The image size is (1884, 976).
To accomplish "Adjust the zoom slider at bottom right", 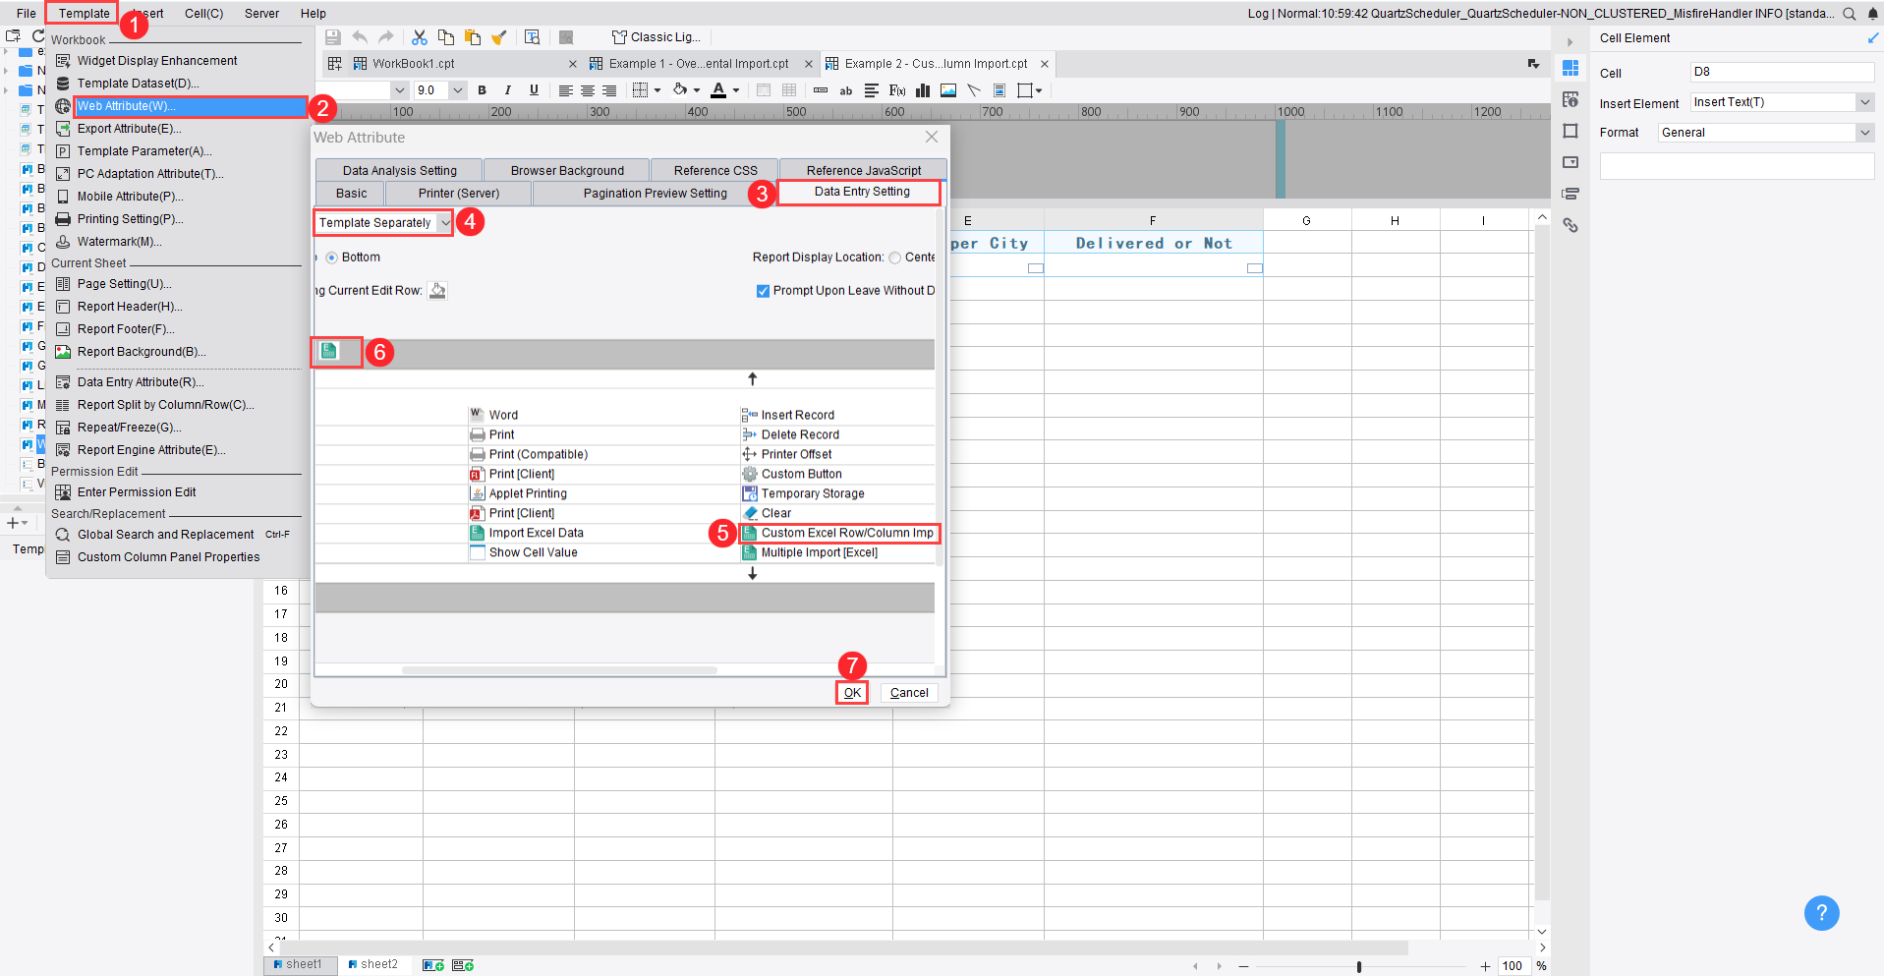I will coord(1359,966).
